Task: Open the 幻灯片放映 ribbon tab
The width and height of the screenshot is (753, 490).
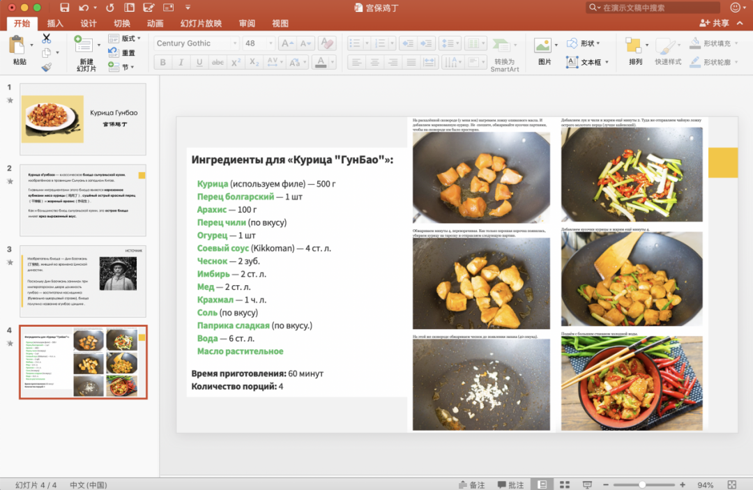Action: (201, 23)
